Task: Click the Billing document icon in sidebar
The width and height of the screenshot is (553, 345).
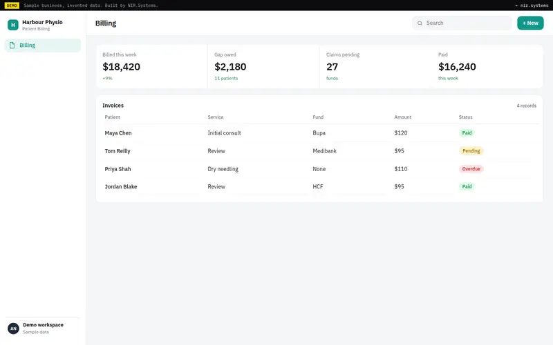Action: (12, 46)
